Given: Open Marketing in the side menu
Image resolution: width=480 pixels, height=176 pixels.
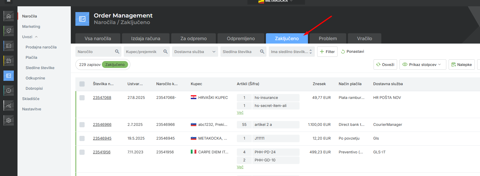Looking at the screenshot, I should (x=31, y=26).
